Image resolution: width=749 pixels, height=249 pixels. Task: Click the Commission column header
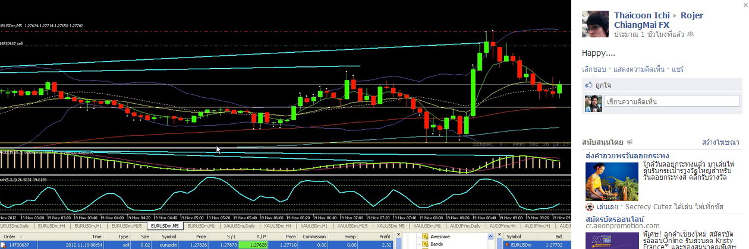coord(314,237)
